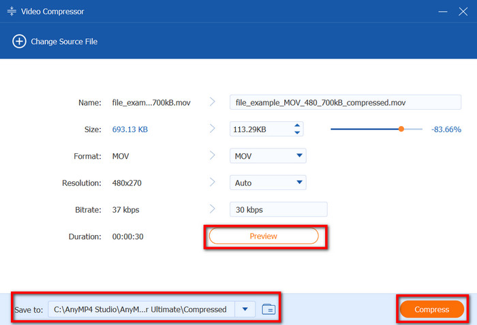Open the MOV format dropdown
This screenshot has width=477, height=325.
pos(268,156)
